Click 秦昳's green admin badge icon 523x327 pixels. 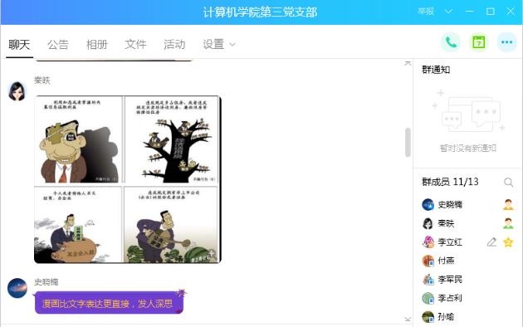pos(508,223)
